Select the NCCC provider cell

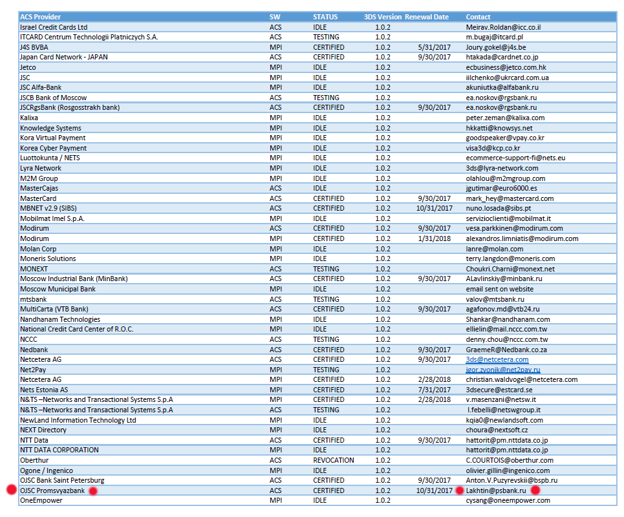(28, 339)
